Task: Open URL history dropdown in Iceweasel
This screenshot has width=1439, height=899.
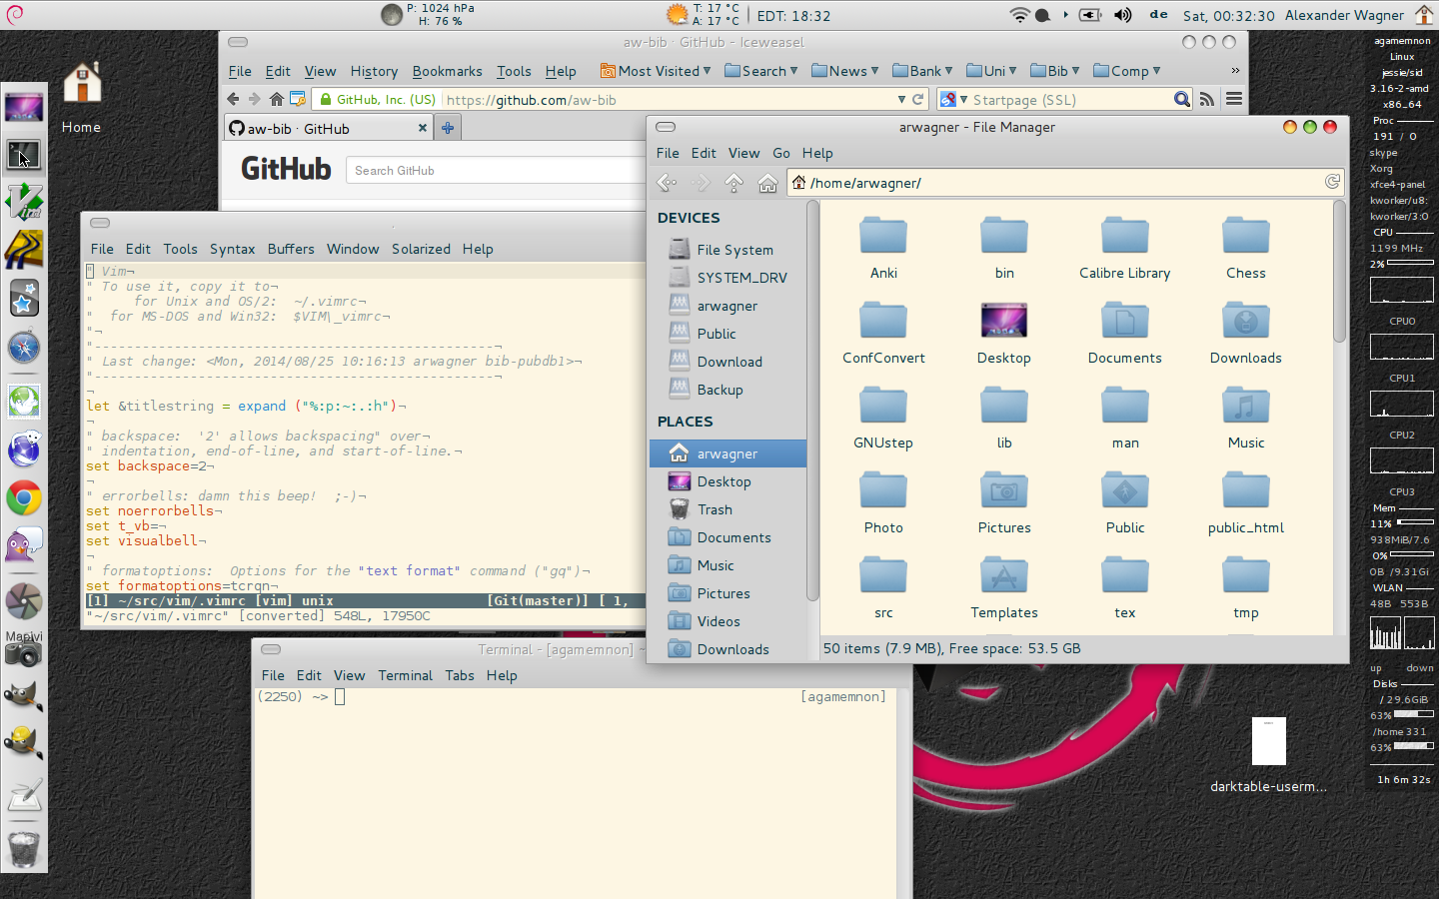Action: tap(901, 99)
